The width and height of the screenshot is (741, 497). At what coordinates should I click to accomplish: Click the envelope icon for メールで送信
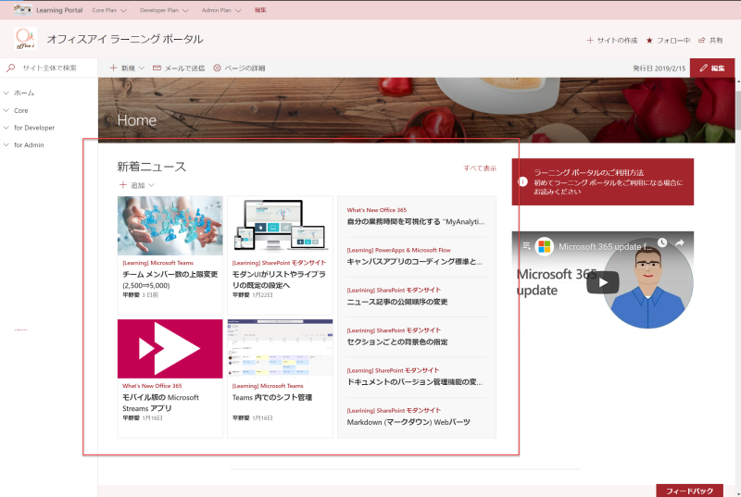pyautogui.click(x=157, y=68)
